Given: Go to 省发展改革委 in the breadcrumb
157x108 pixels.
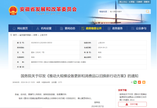Looking at the screenshot, I should [x=25, y=35].
